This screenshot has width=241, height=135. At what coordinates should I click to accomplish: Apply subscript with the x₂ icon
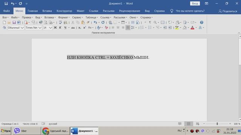pos(79,28)
